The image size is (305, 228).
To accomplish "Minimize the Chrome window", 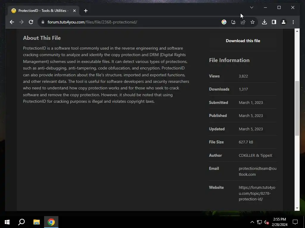I will (x=265, y=7).
